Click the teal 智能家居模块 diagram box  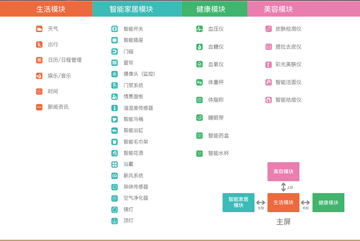coord(239,203)
